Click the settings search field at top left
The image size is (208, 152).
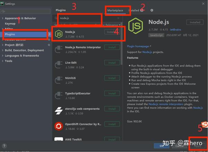click(25, 11)
